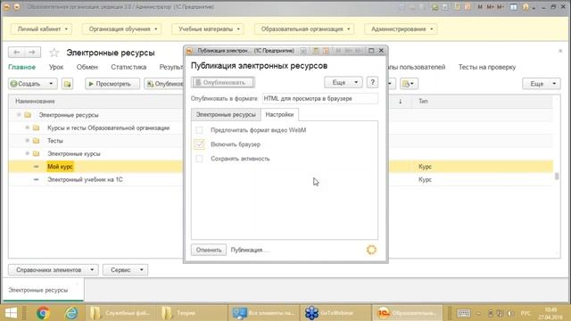The width and height of the screenshot is (571, 321).
Task: Open the Главное tab
Action: [21, 68]
